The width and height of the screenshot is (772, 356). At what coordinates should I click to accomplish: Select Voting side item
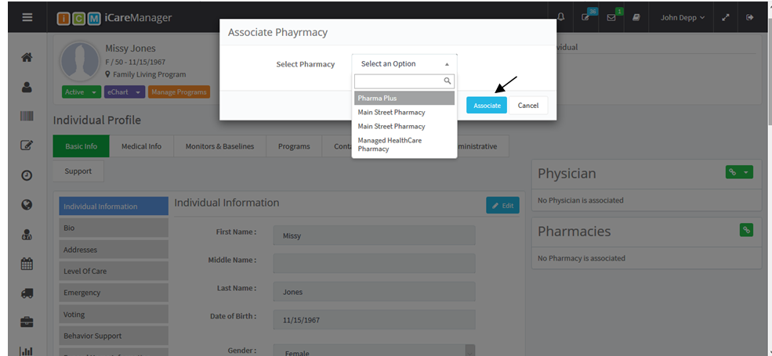(114, 315)
